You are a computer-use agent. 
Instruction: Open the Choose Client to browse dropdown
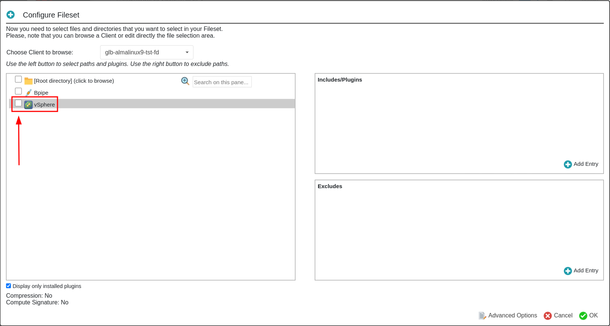click(x=147, y=53)
